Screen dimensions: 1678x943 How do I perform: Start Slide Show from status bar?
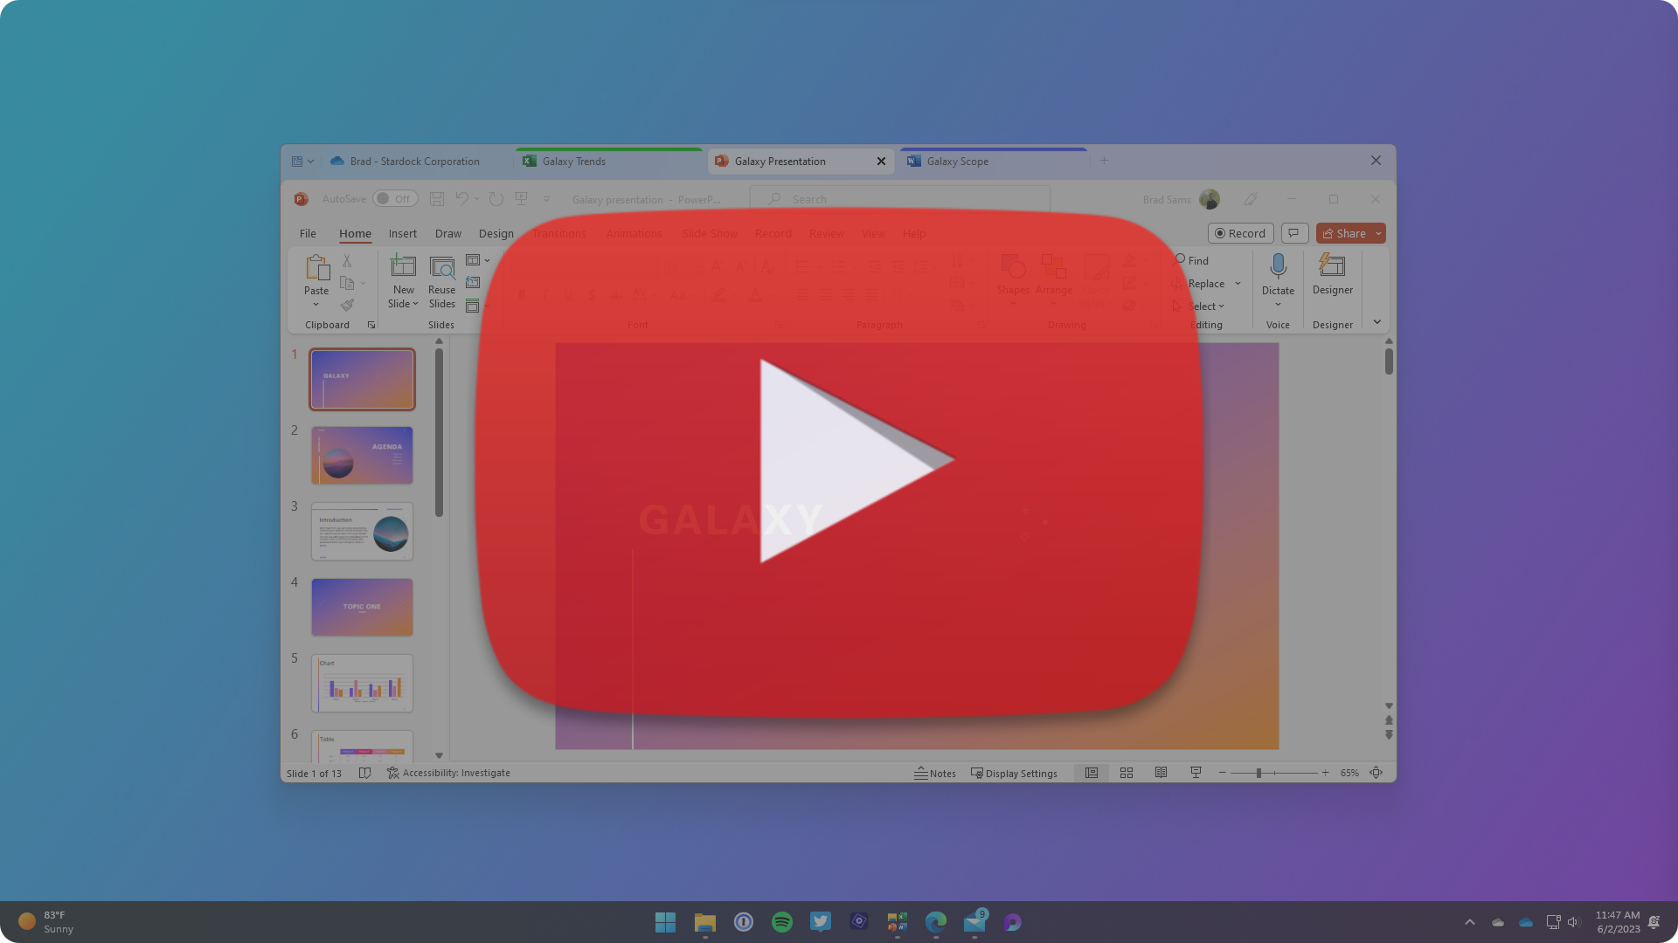point(1196,773)
